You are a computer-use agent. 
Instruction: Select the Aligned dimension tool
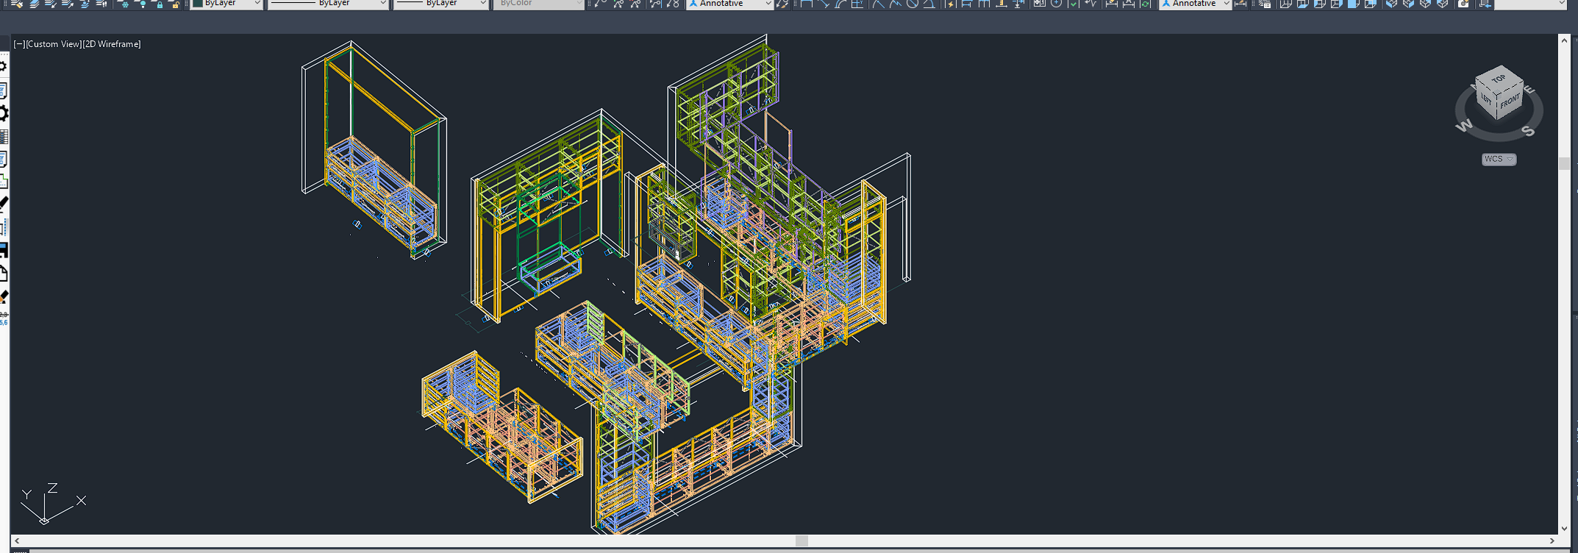pos(824,4)
